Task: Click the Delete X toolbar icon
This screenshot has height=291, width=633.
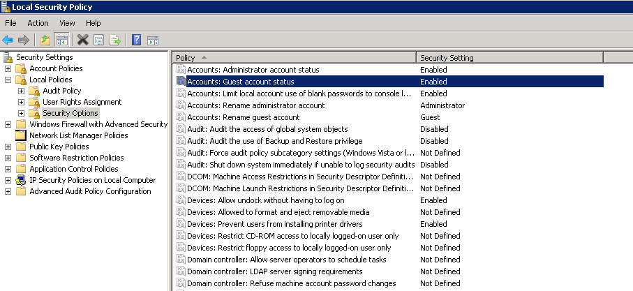Action: pyautogui.click(x=83, y=40)
